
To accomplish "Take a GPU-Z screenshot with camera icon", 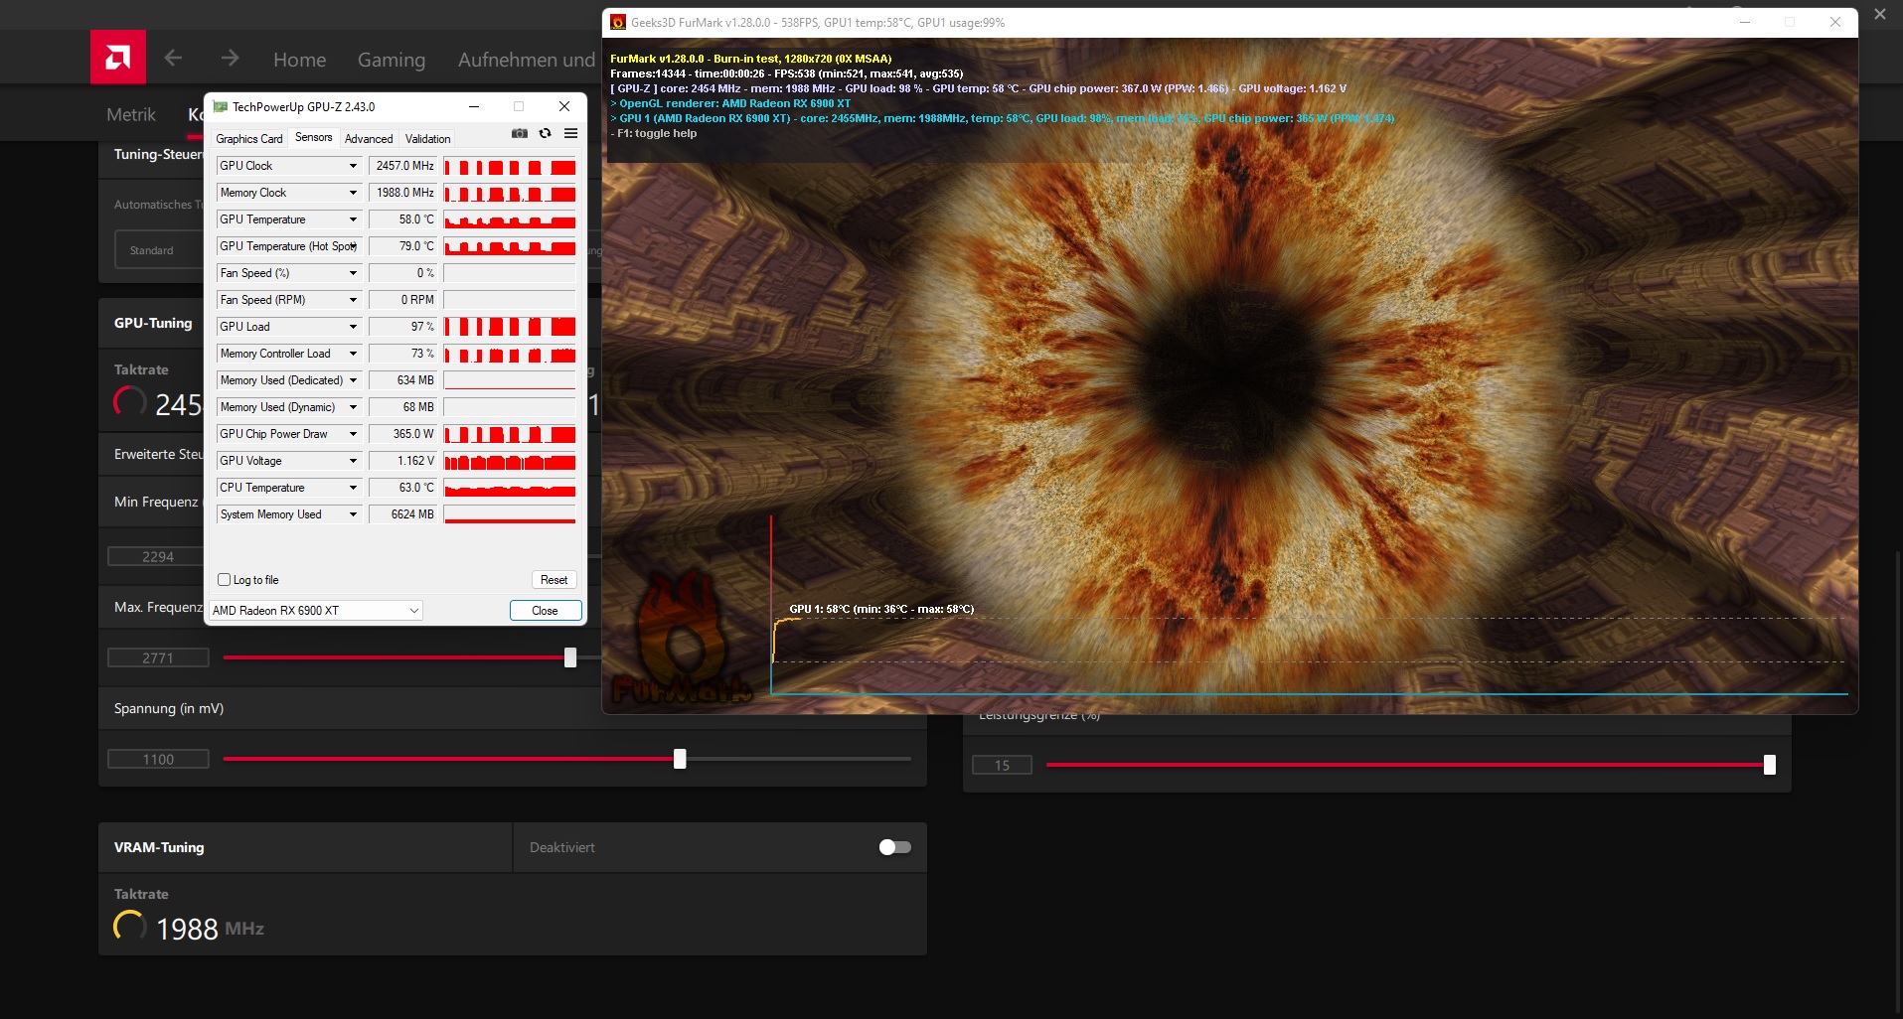I will pos(520,133).
